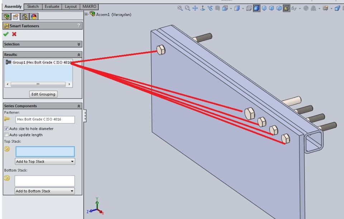Open the ConfigurationManager tab icon
Screen dimensions: 344x219
click(x=24, y=16)
